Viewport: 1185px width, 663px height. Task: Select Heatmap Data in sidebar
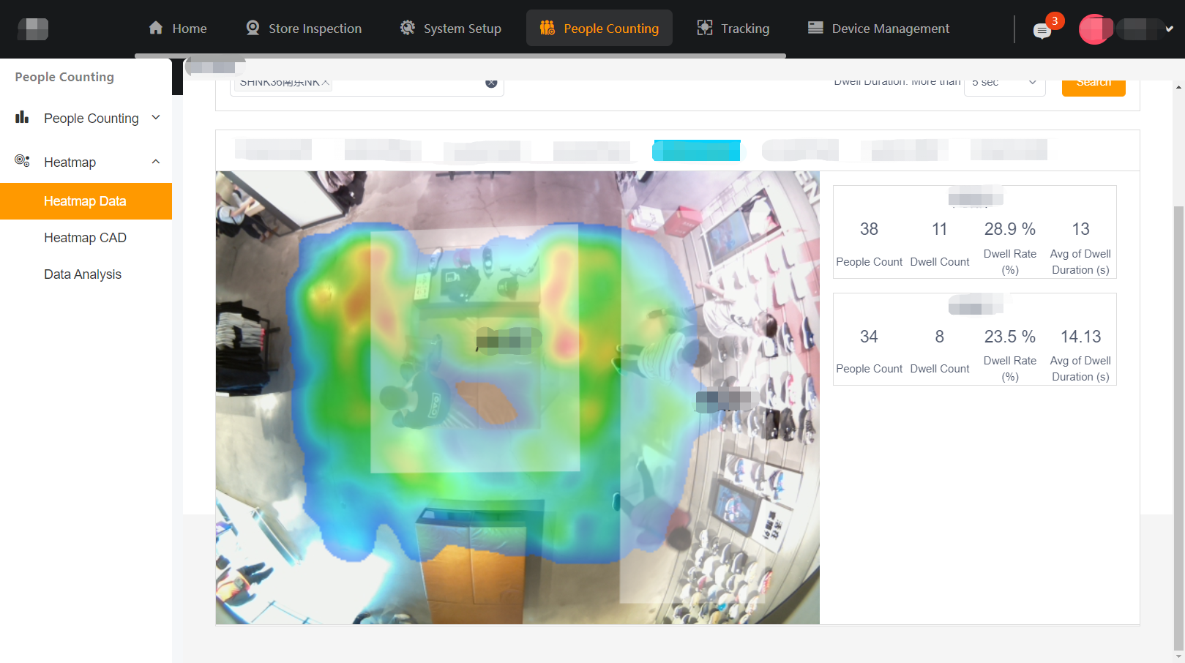point(86,201)
